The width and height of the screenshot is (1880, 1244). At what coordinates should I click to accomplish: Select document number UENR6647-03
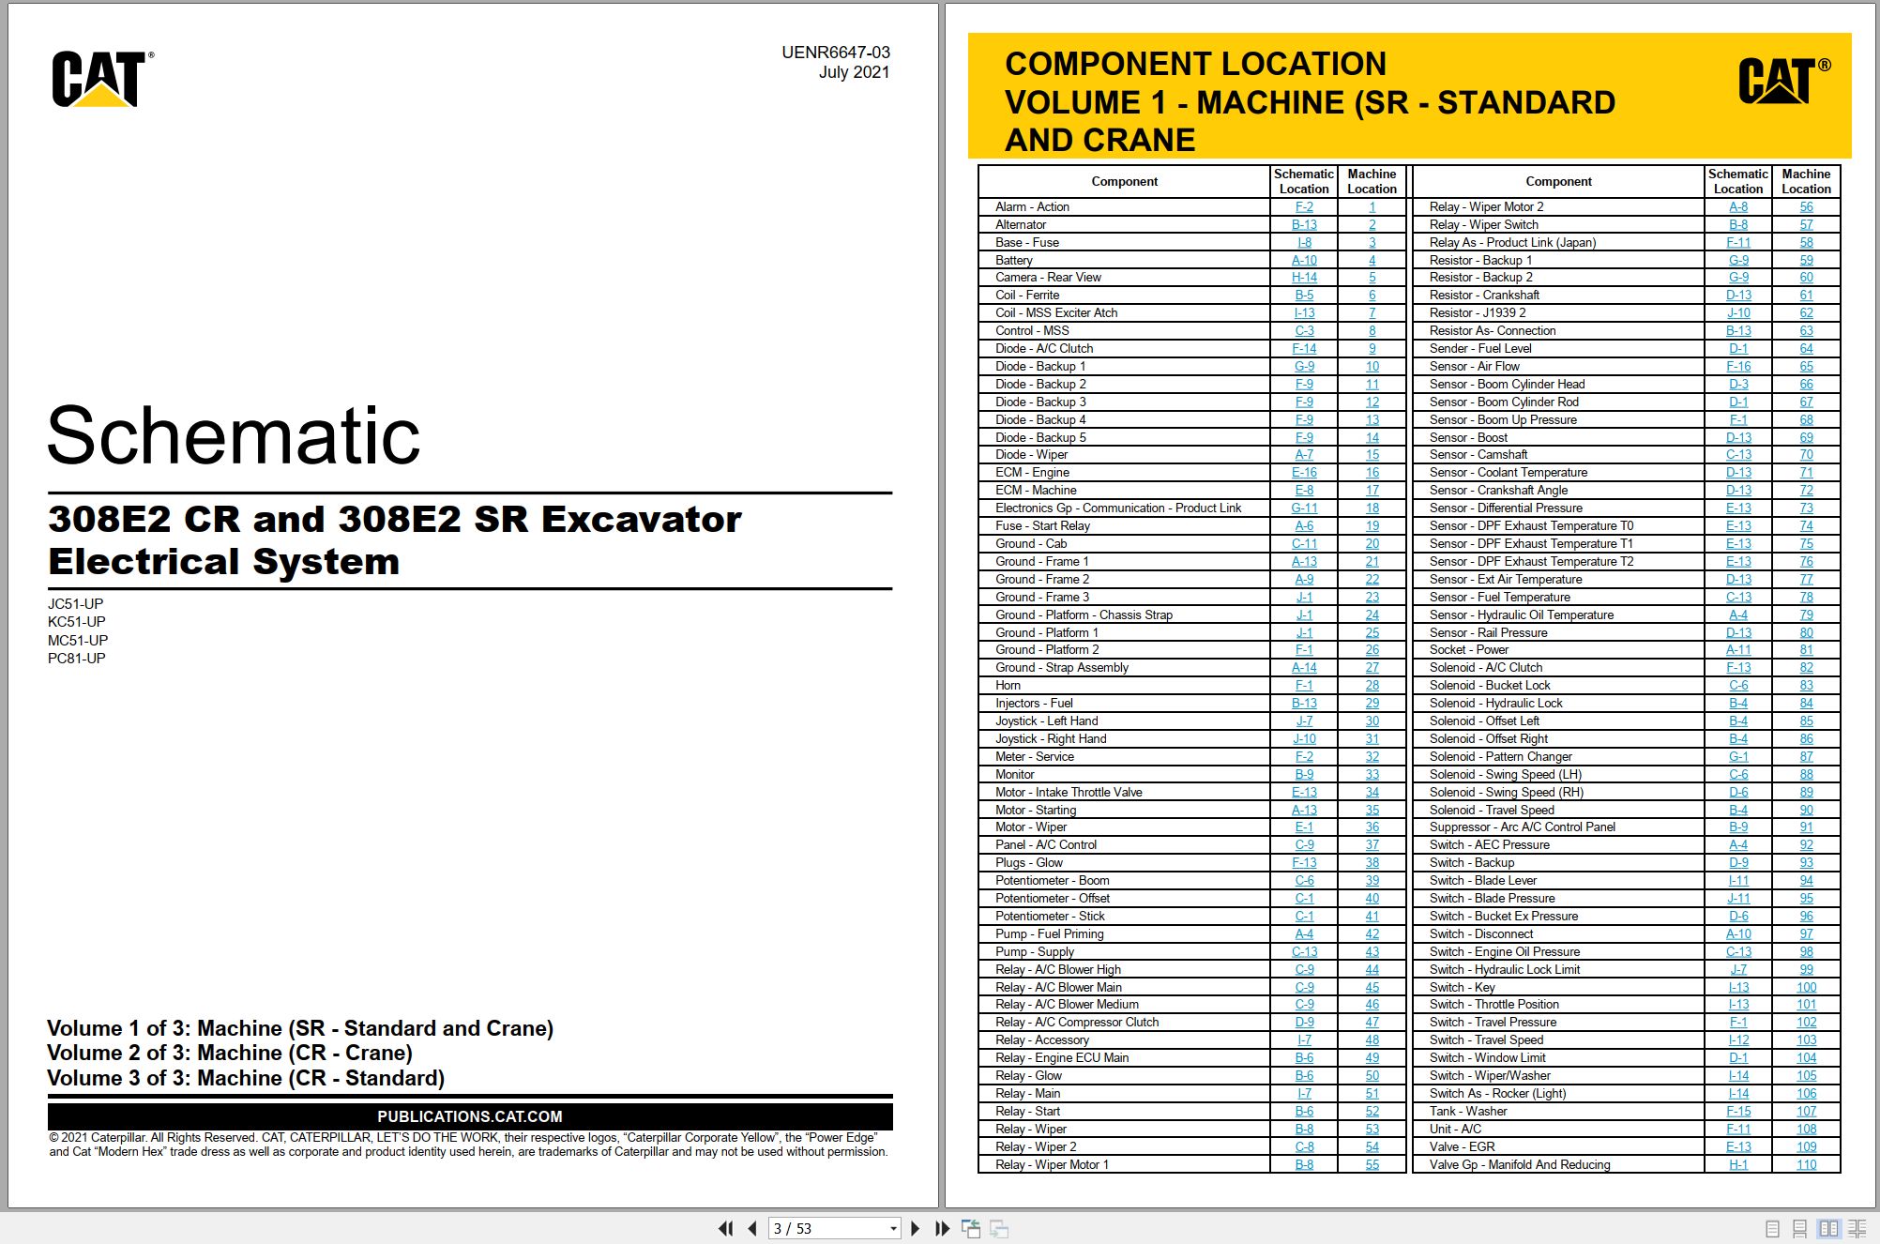point(836,53)
